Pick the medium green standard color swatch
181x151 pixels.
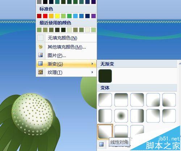coord(70,16)
